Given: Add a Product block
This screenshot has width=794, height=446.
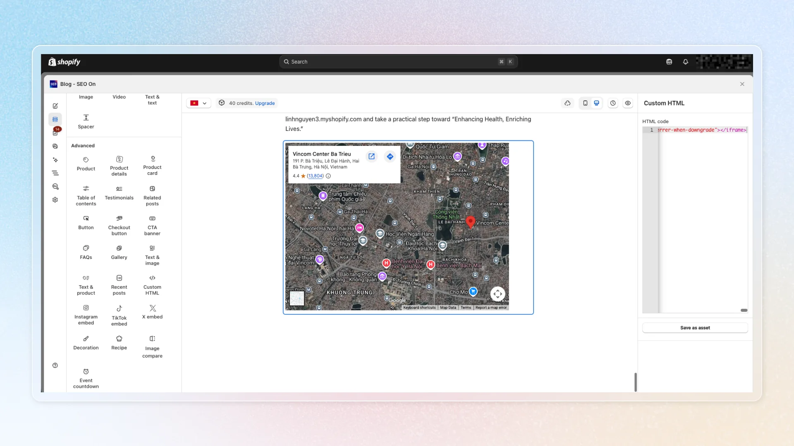Looking at the screenshot, I should coord(86,164).
